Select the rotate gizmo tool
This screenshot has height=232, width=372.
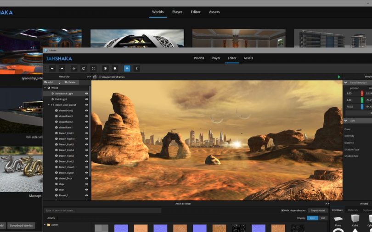[84, 68]
